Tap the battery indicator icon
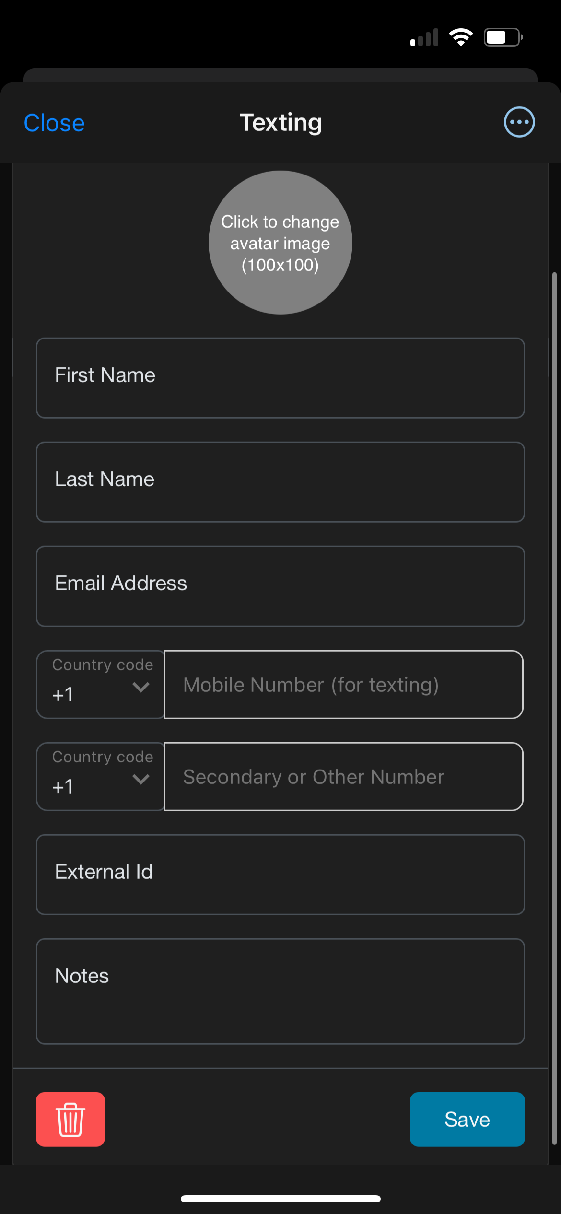 click(503, 37)
